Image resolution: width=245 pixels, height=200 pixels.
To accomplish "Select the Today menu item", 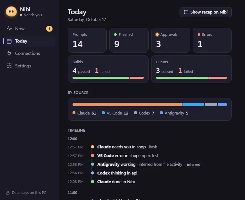I will (x=29, y=41).
